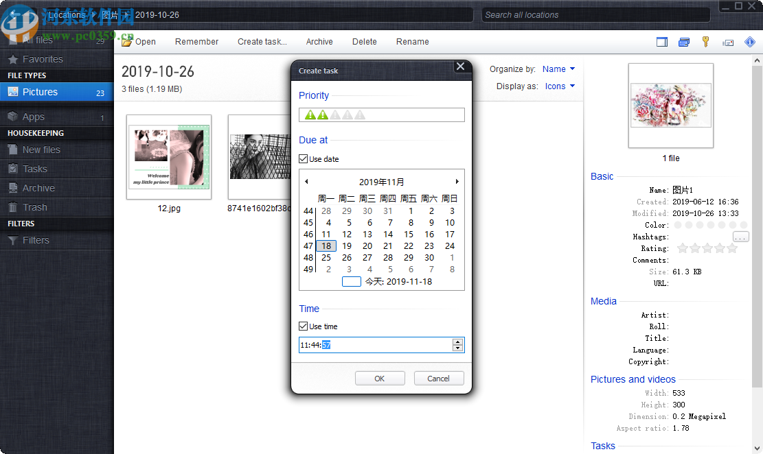The width and height of the screenshot is (763, 454).
Task: Click the mail envelope toolbar icon
Action: click(x=728, y=43)
